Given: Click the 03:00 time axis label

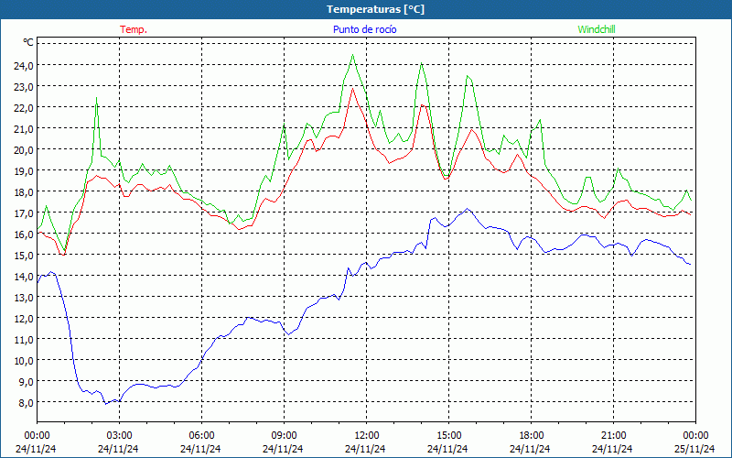Looking at the screenshot, I should coord(119,436).
